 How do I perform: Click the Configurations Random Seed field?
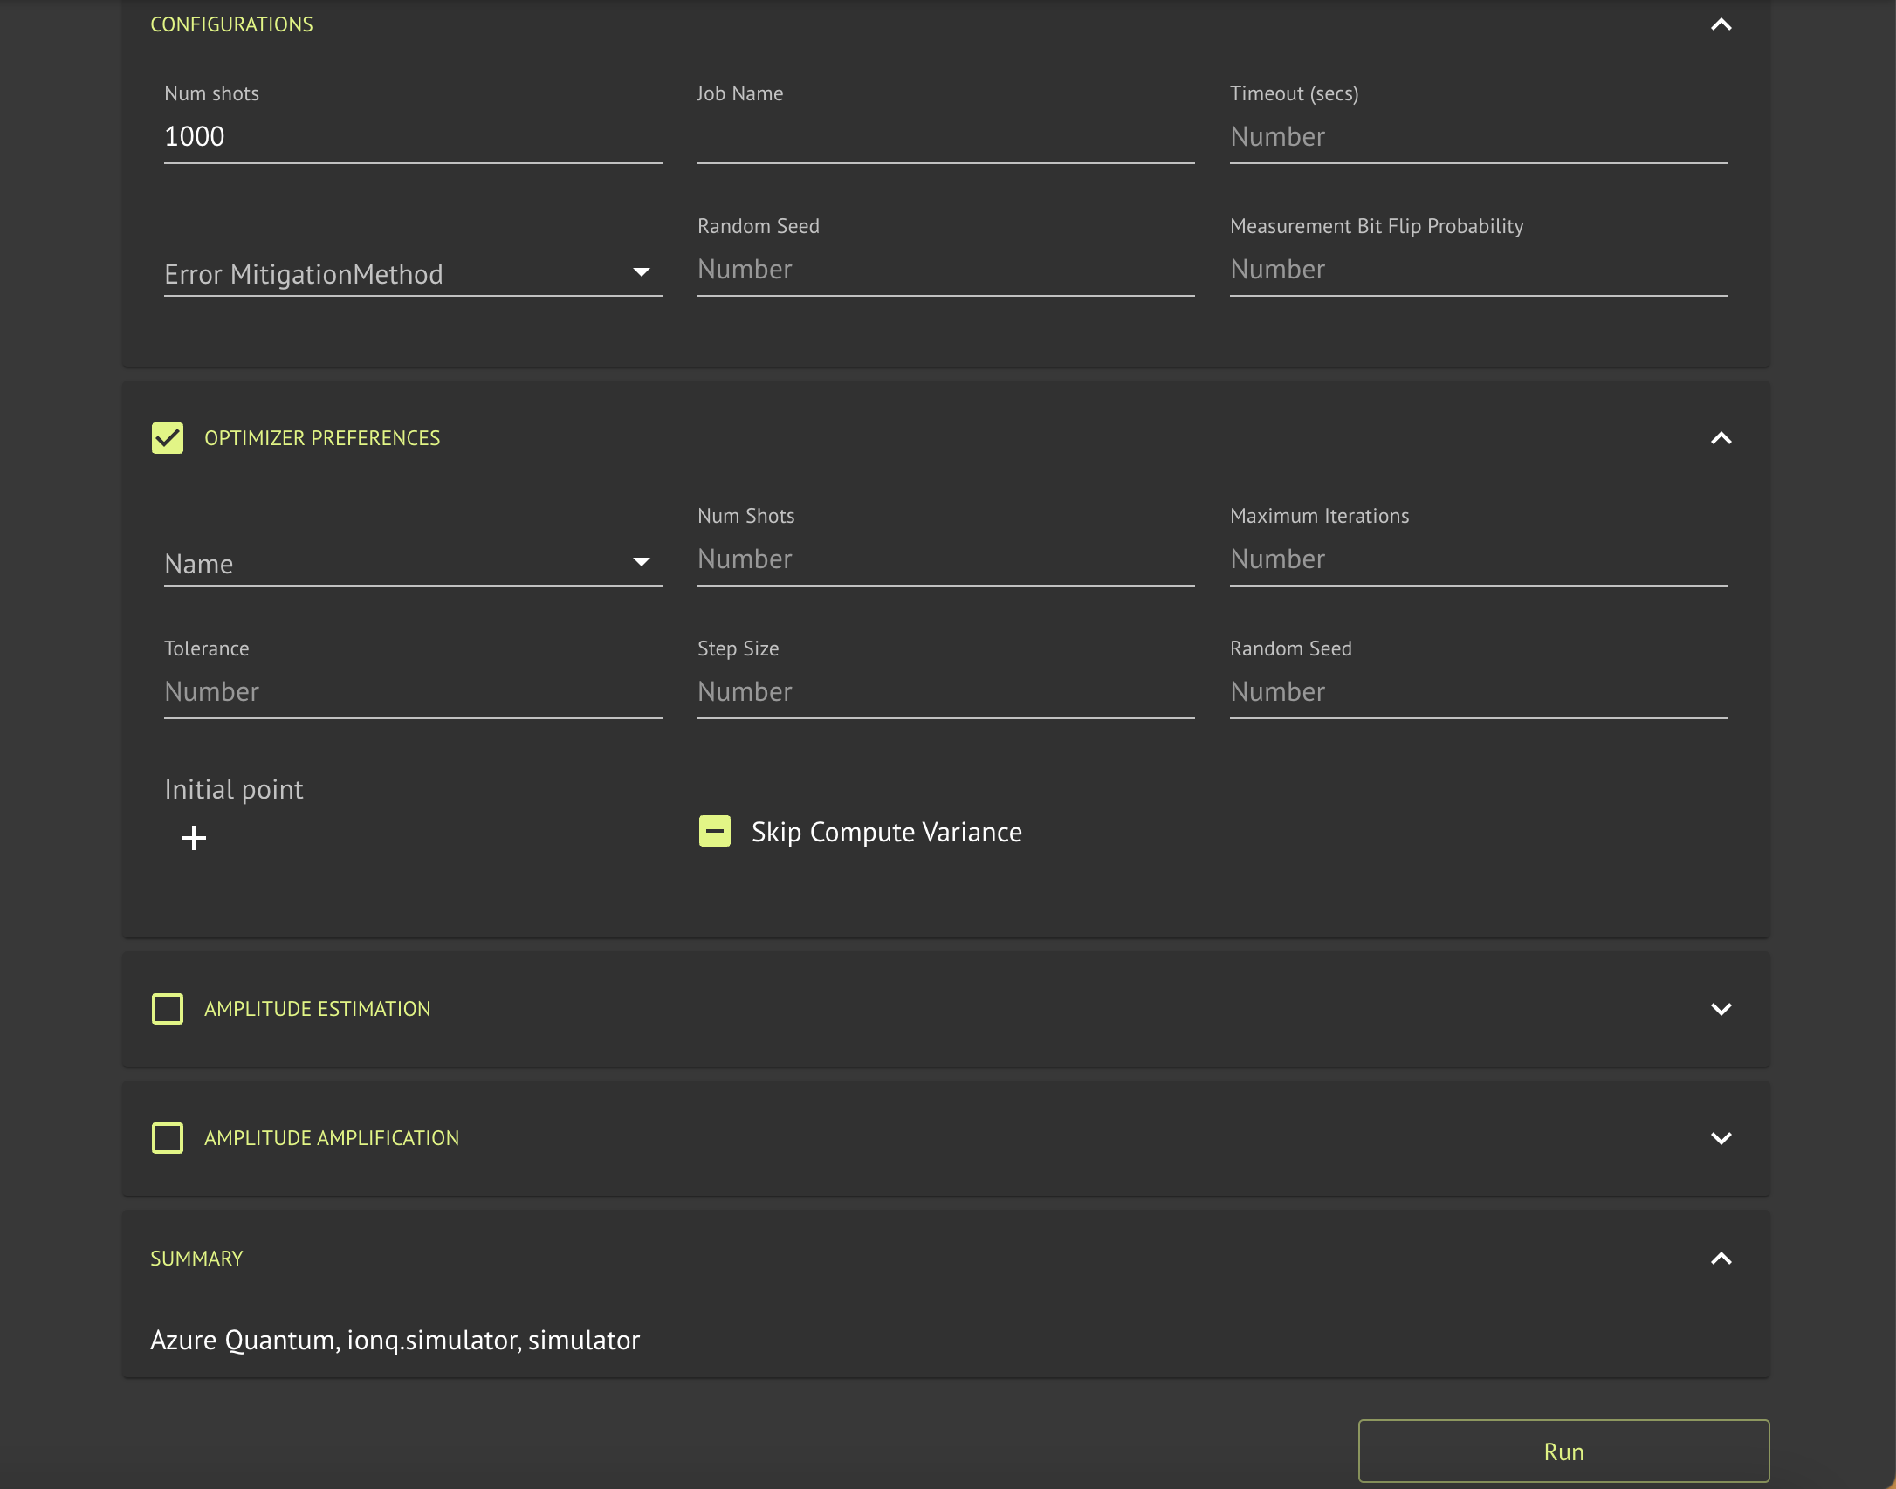[945, 270]
